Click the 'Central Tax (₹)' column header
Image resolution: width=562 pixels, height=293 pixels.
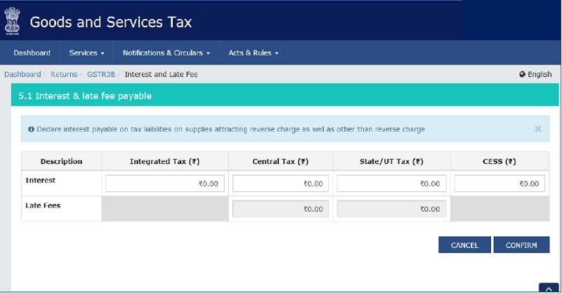point(280,161)
